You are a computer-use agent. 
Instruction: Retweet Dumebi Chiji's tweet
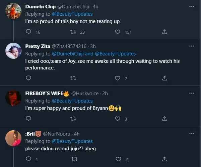pyautogui.click(x=73, y=32)
